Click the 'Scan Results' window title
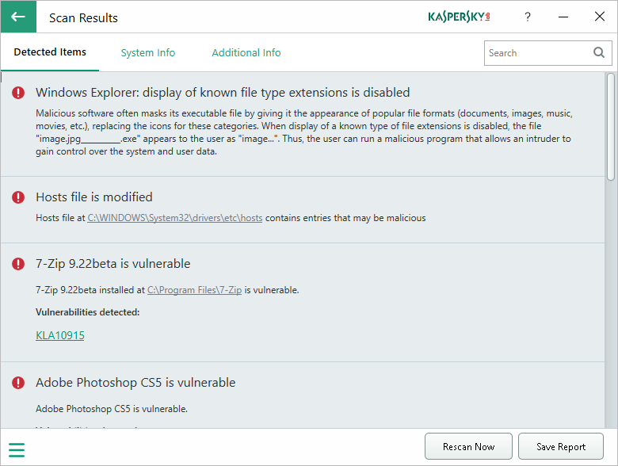Viewport: 618px width, 466px height. pos(83,17)
